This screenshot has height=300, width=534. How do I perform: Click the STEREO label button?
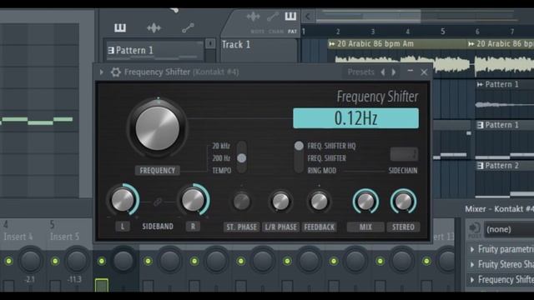coord(403,227)
